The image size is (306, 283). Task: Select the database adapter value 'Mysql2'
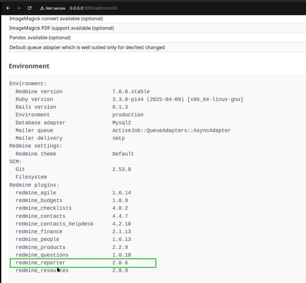122,123
